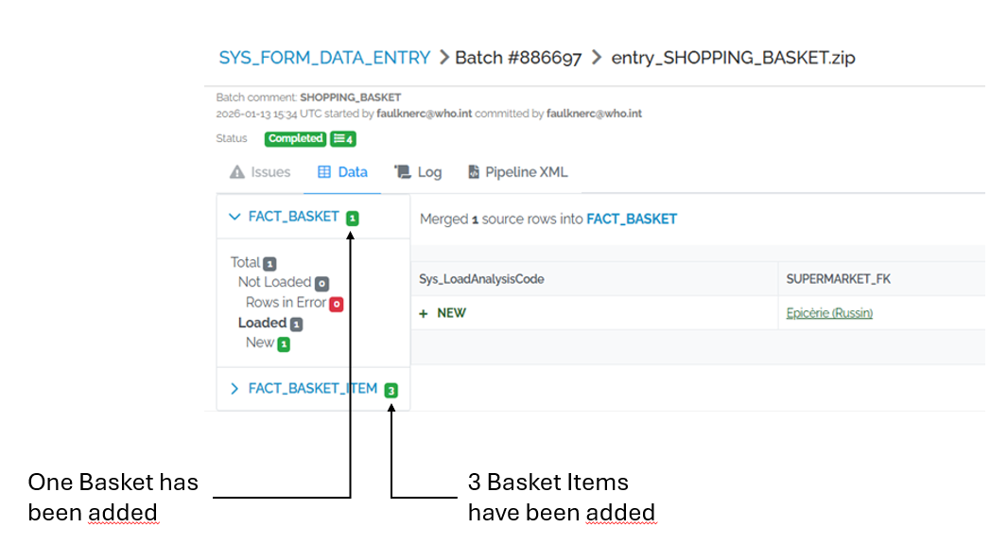Collapse the FACT_BASKET section chevron
This screenshot has height=545, width=990.
(x=234, y=216)
